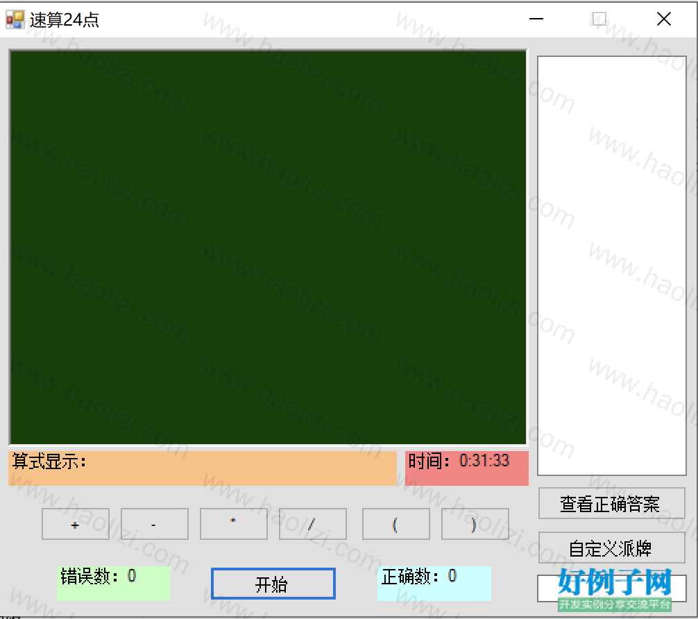The width and height of the screenshot is (698, 619).
Task: Click the plus operator button
Action: click(x=75, y=524)
